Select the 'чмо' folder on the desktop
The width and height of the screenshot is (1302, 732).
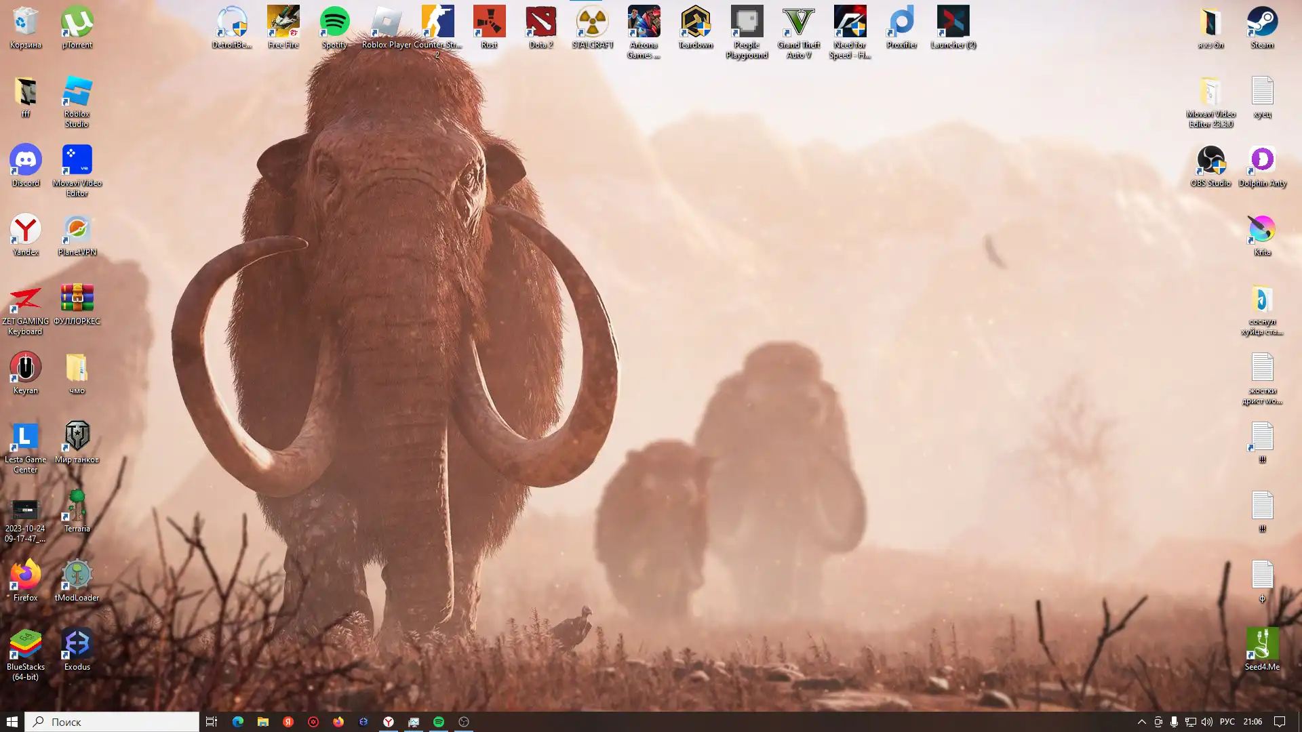pyautogui.click(x=77, y=373)
